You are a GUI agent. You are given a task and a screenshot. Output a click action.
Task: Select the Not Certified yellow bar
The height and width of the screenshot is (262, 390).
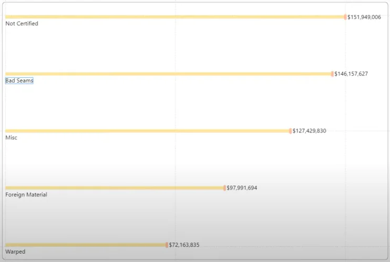175,17
